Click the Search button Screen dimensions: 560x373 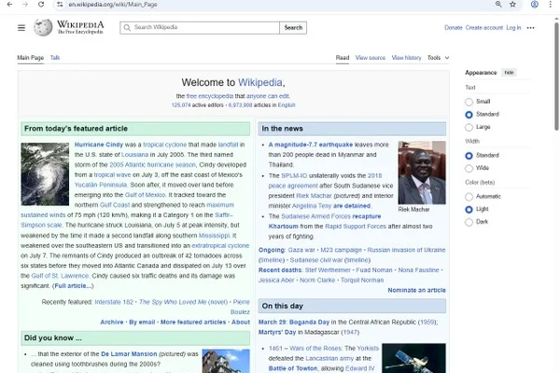coord(293,27)
